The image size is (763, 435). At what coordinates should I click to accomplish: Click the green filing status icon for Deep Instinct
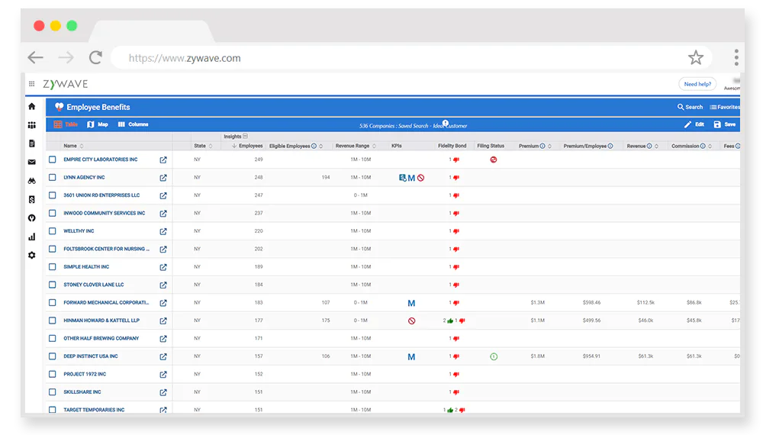pos(494,356)
